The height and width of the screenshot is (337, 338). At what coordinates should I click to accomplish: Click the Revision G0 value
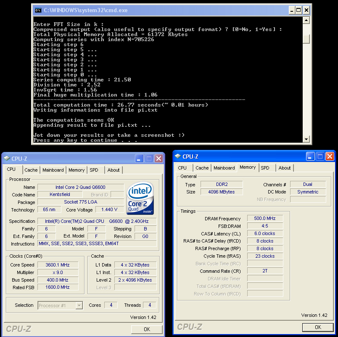point(145,236)
